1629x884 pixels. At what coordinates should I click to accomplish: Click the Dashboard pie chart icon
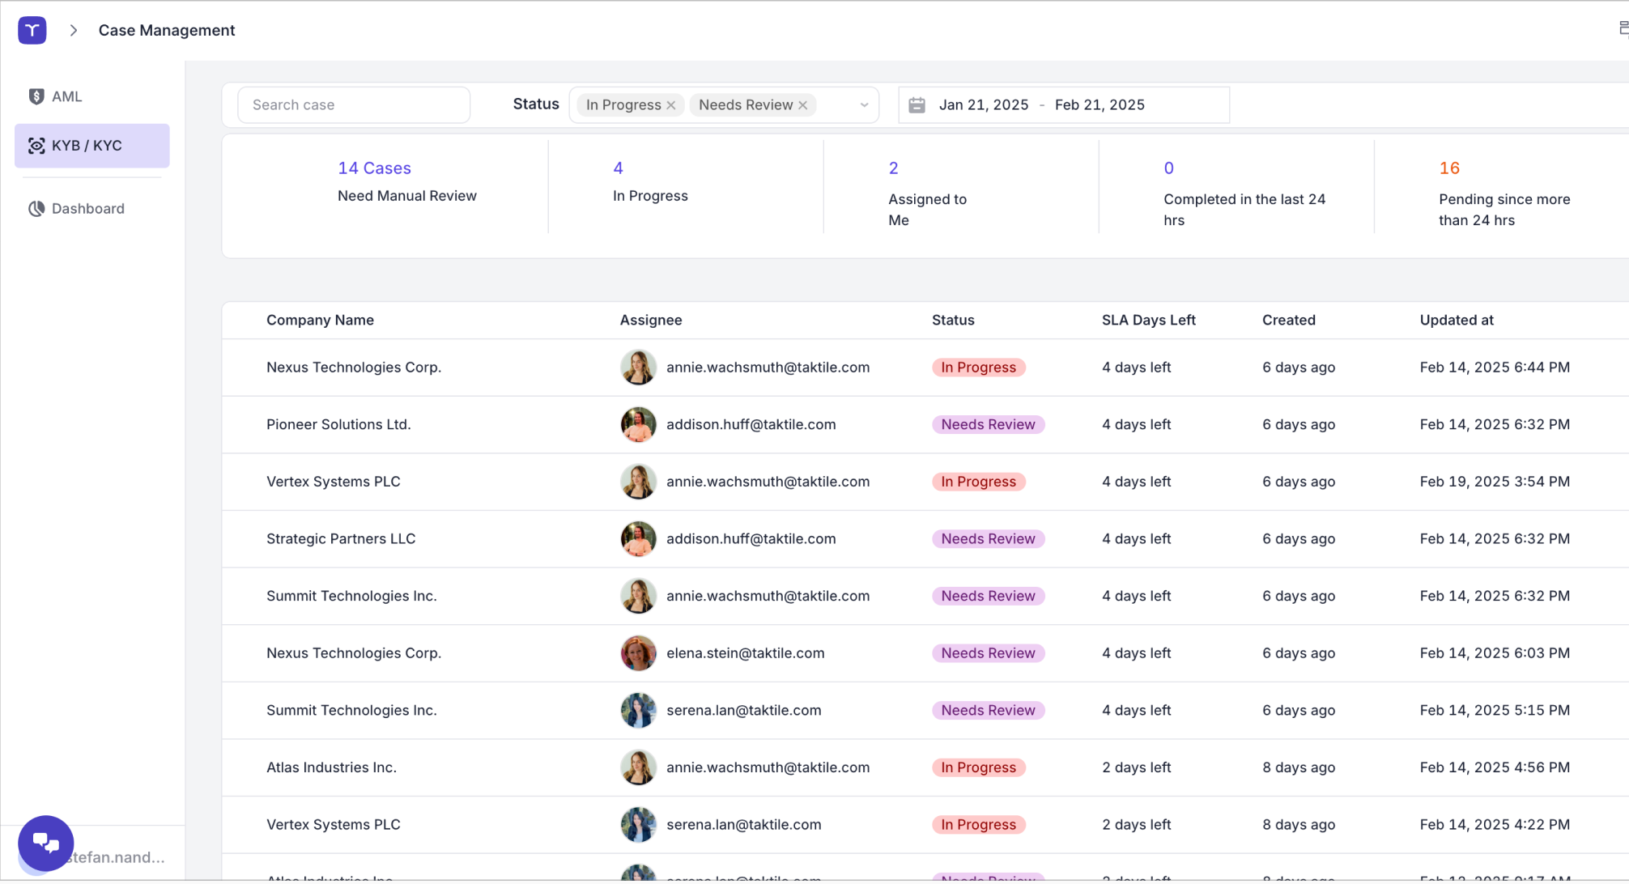36,209
